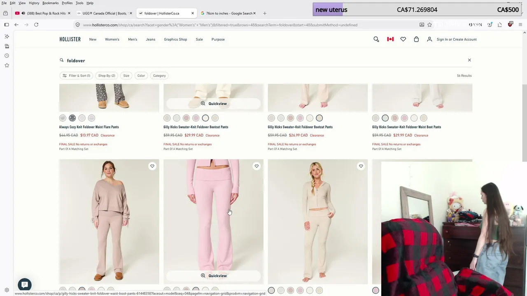
Task: Open the Profiles menu
Action: click(x=67, y=3)
